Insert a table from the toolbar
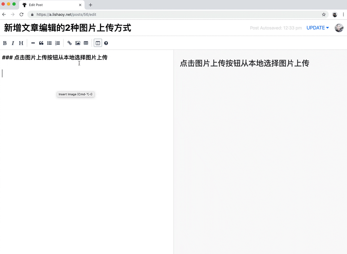The image size is (347, 254). pyautogui.click(x=86, y=43)
